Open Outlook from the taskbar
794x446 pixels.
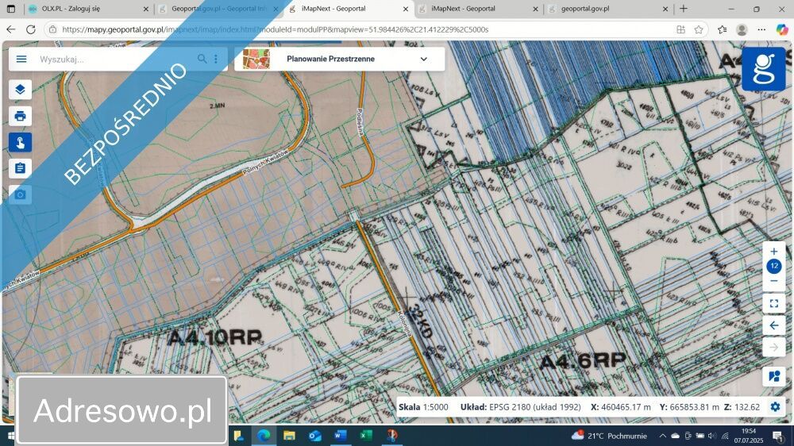point(314,436)
